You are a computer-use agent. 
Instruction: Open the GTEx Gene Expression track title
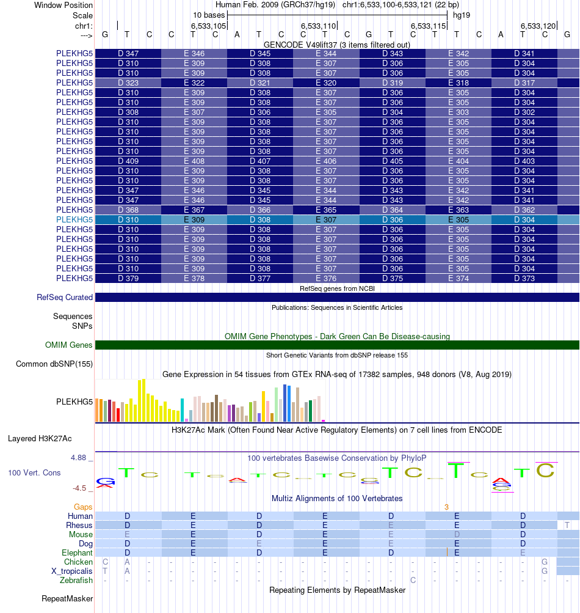tap(337, 374)
